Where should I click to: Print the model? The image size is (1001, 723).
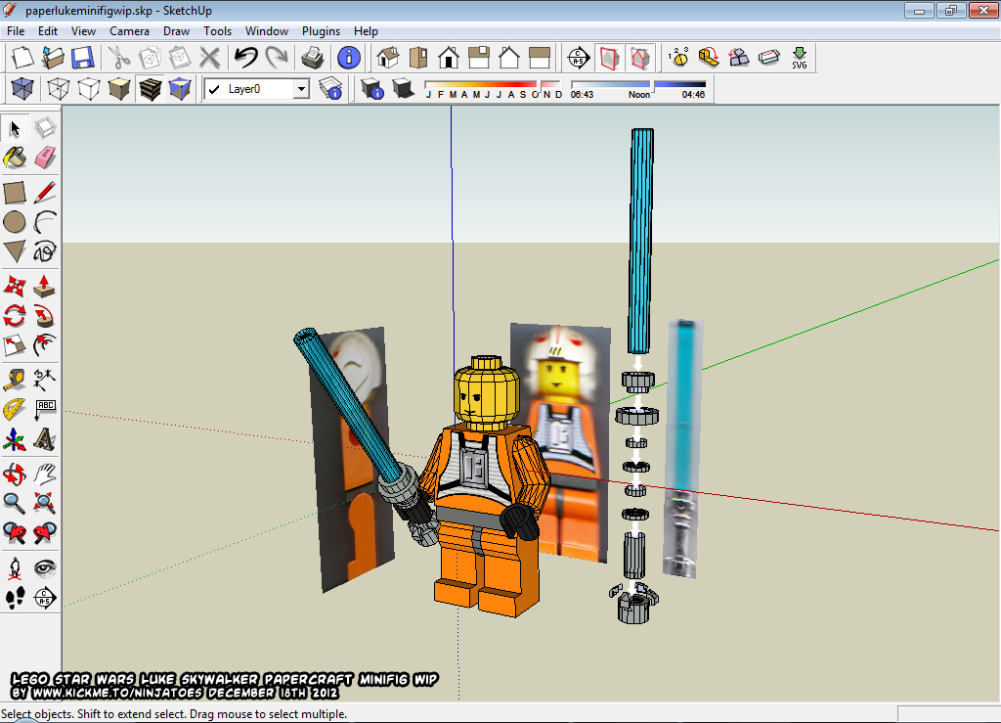click(x=312, y=58)
